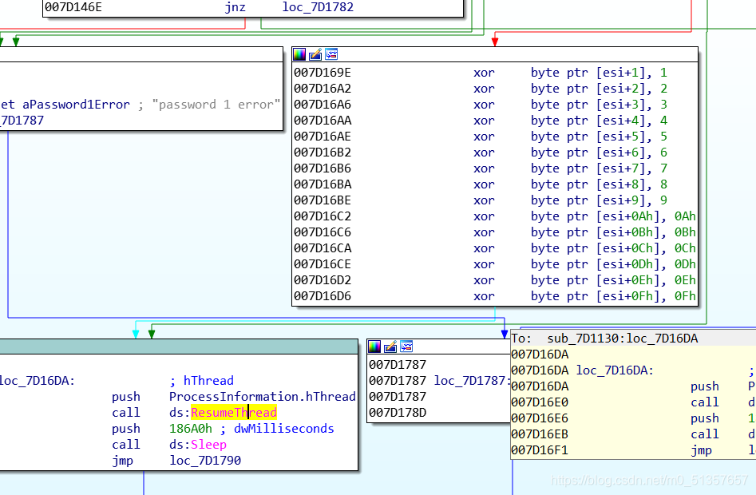Click the highlighted ResumeThread call

click(x=234, y=413)
